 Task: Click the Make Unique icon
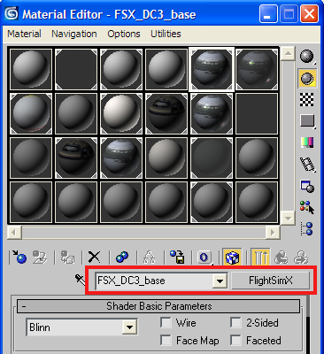150,257
